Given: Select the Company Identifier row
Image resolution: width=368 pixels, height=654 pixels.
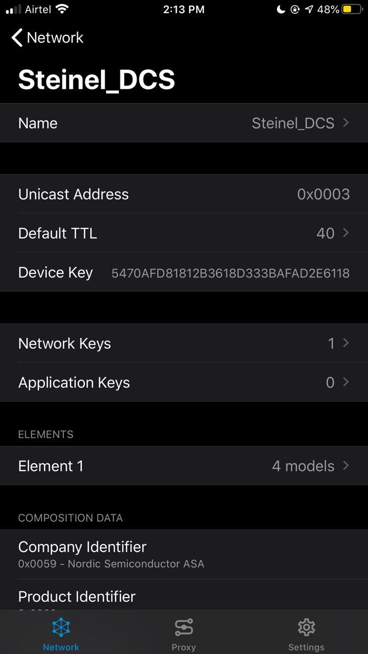Looking at the screenshot, I should point(184,554).
